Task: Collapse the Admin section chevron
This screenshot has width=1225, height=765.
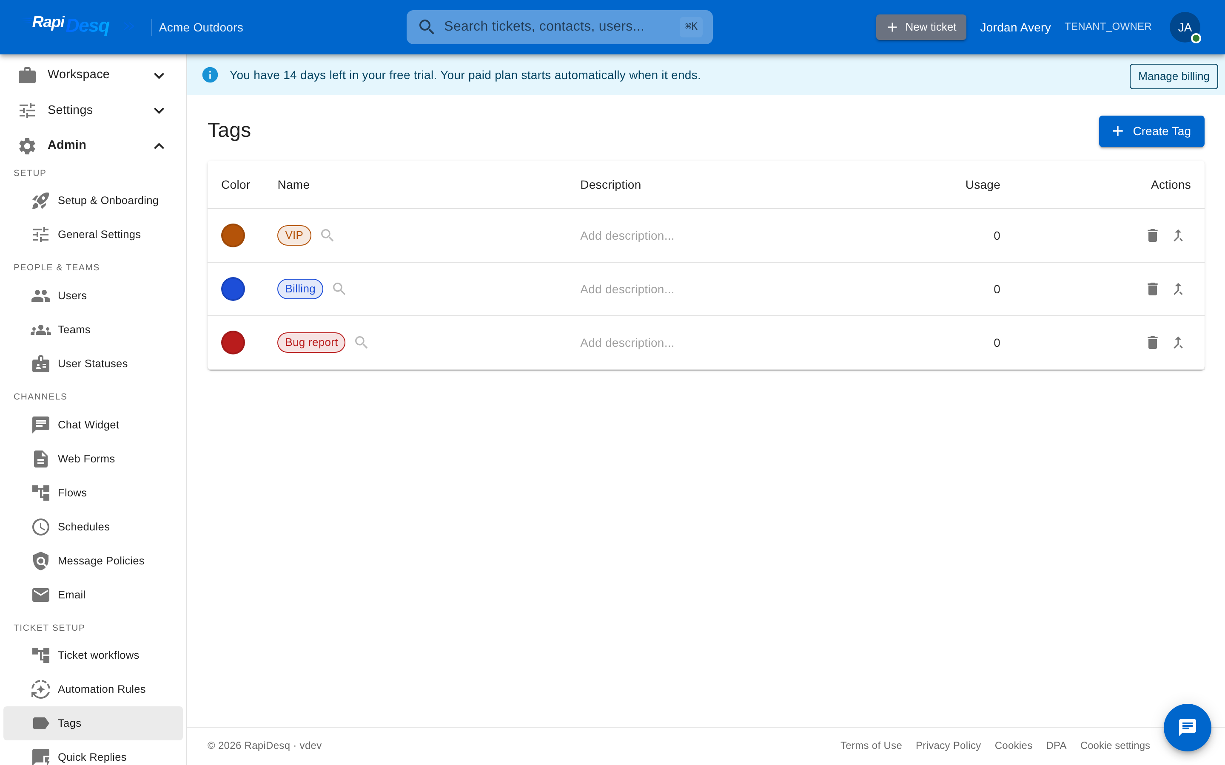Action: click(x=159, y=146)
